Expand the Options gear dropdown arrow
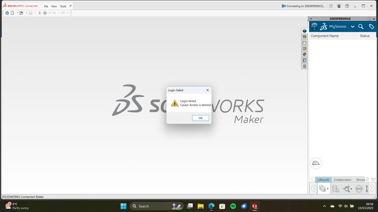The height and width of the screenshot is (212, 378). 50,13
